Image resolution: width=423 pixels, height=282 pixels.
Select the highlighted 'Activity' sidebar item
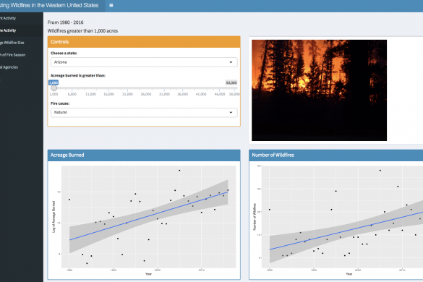coord(22,30)
